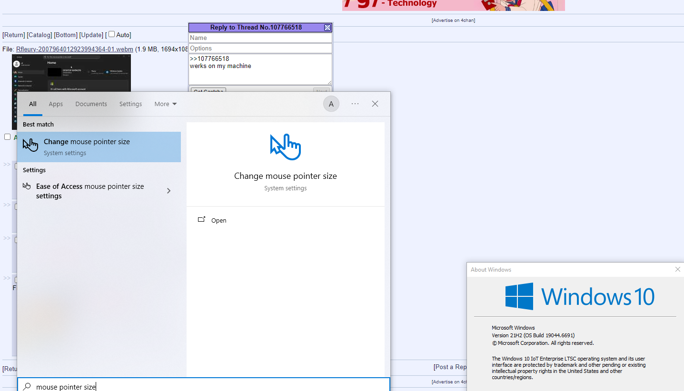Click the Settings heading in search results
This screenshot has height=391, width=684.
coord(34,170)
